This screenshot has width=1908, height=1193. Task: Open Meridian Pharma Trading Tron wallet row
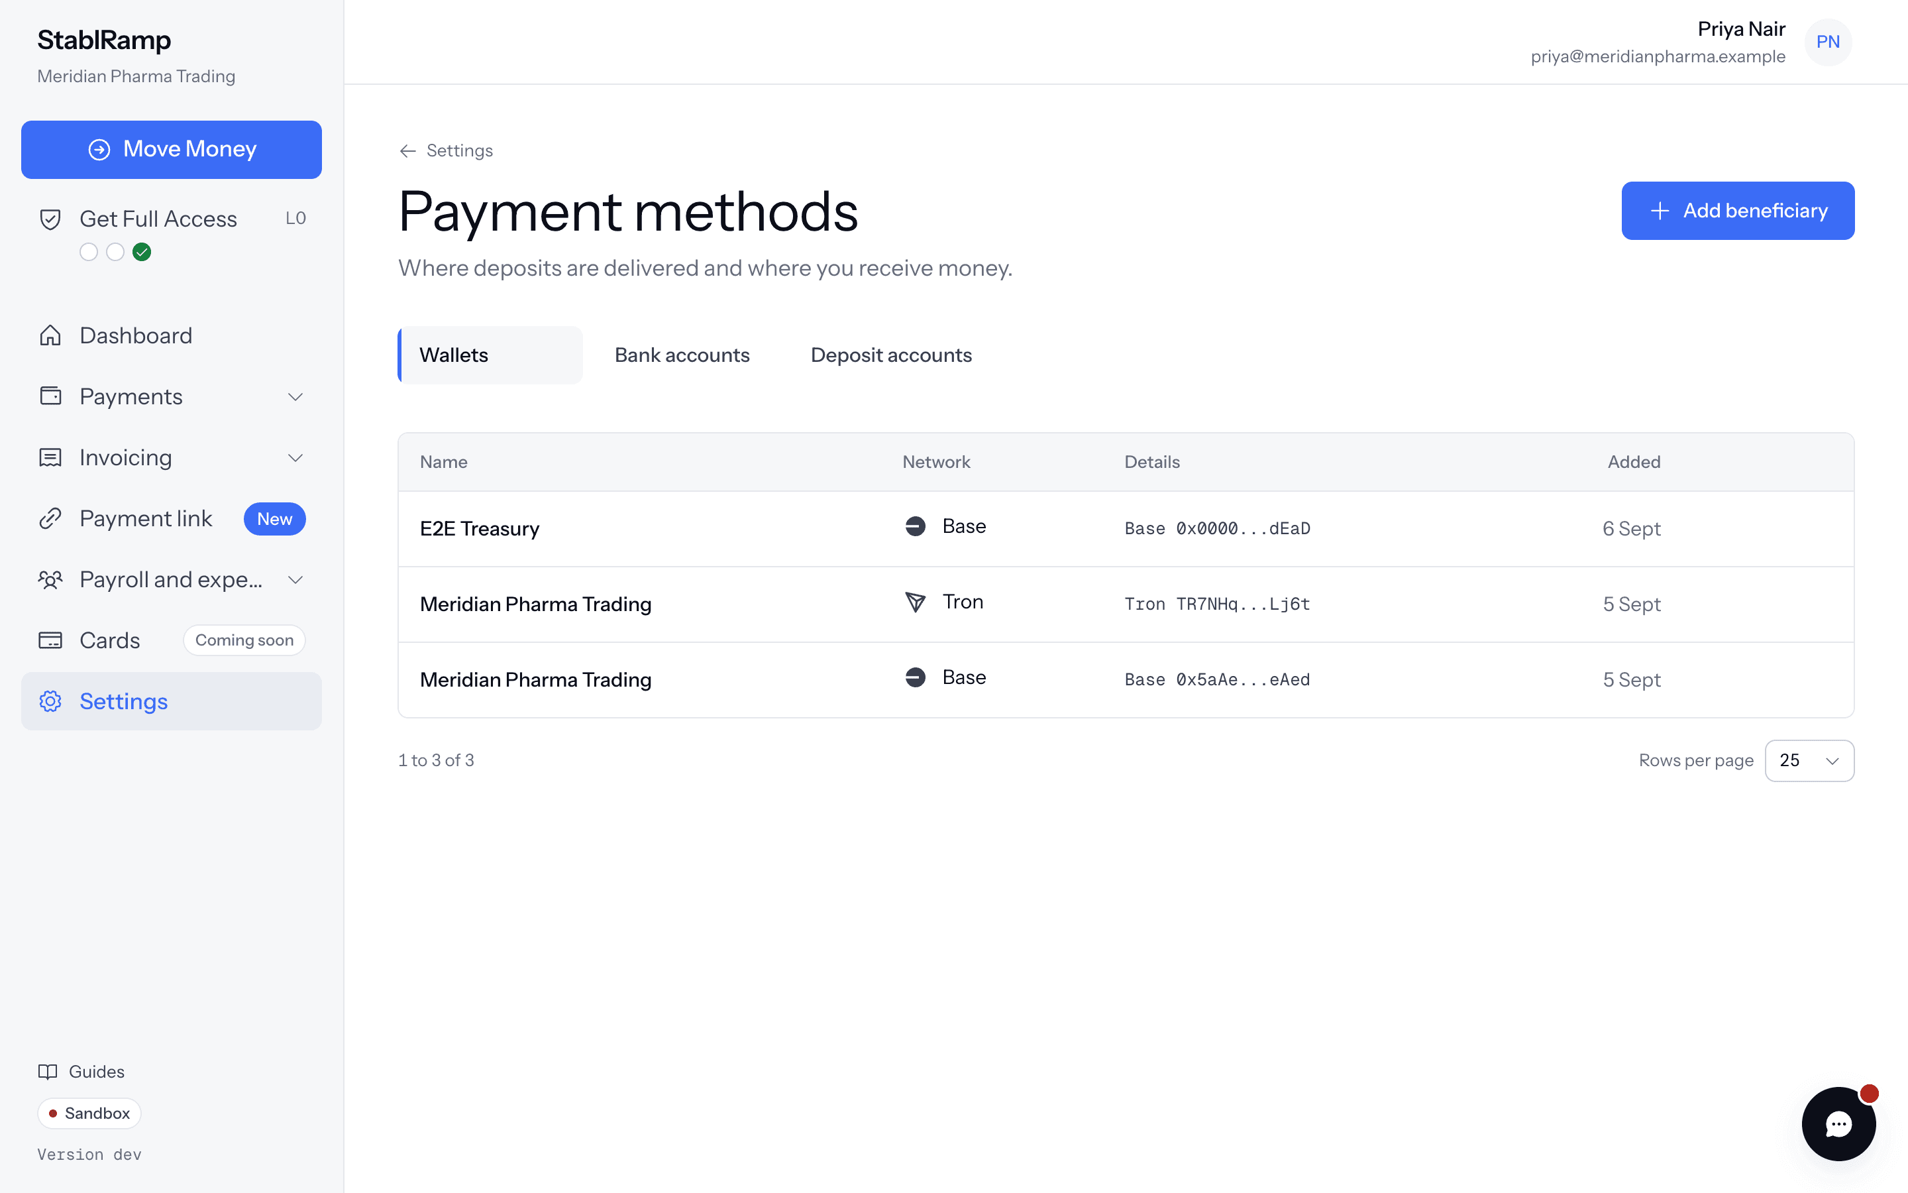pyautogui.click(x=1126, y=604)
